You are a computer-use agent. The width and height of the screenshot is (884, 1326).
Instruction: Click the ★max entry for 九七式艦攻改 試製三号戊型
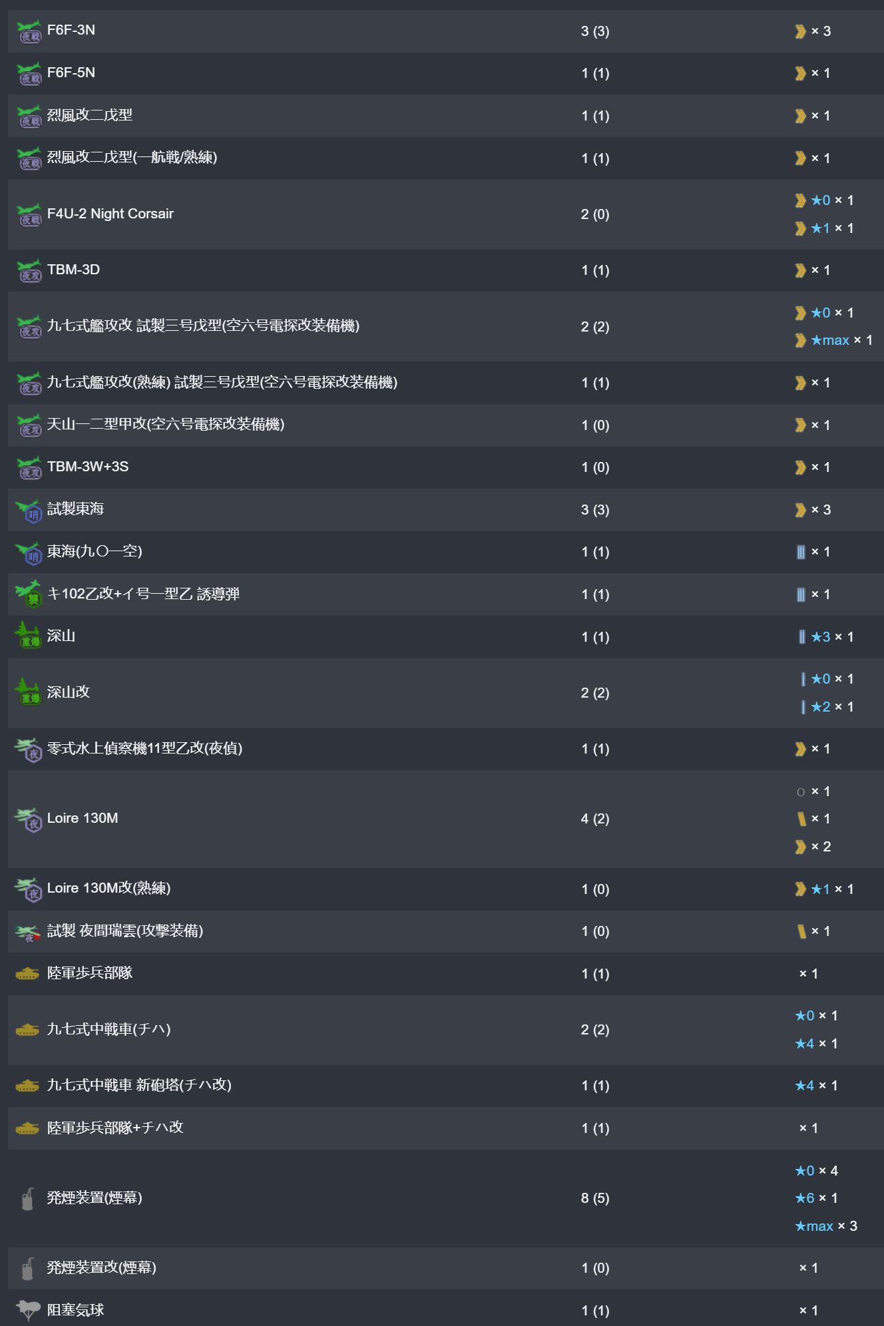[829, 340]
